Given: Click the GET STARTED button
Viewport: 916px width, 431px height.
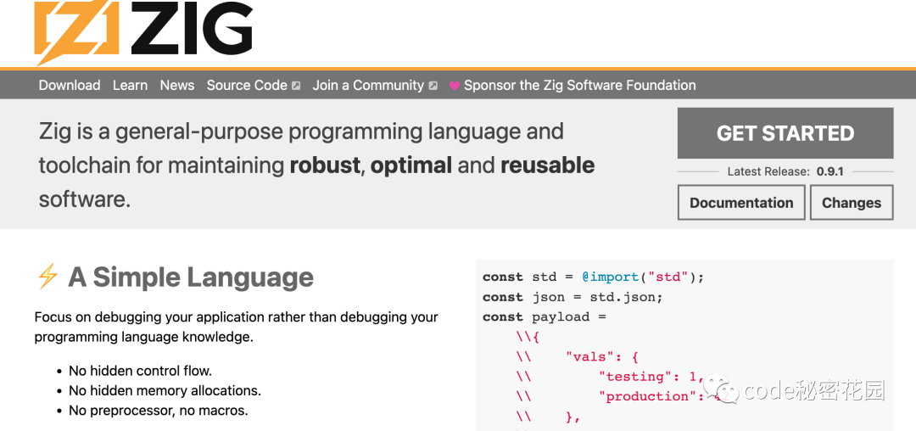Looking at the screenshot, I should pos(785,133).
